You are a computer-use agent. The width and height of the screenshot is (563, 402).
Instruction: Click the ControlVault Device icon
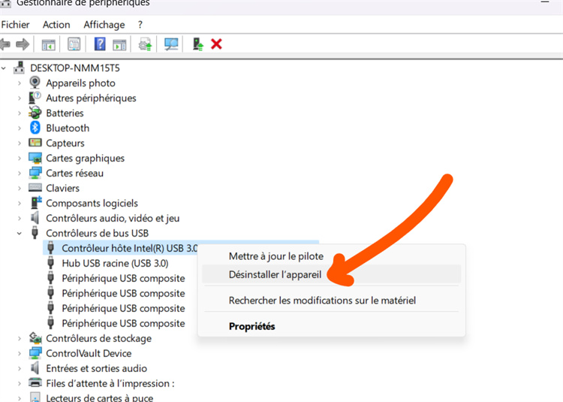click(35, 352)
